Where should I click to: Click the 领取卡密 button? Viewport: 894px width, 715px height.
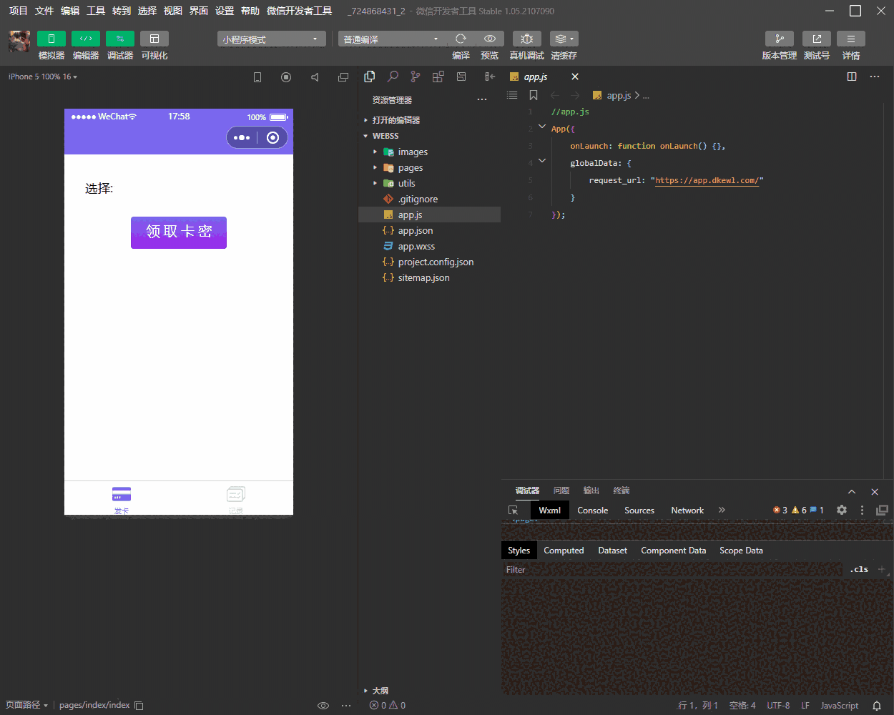(179, 232)
